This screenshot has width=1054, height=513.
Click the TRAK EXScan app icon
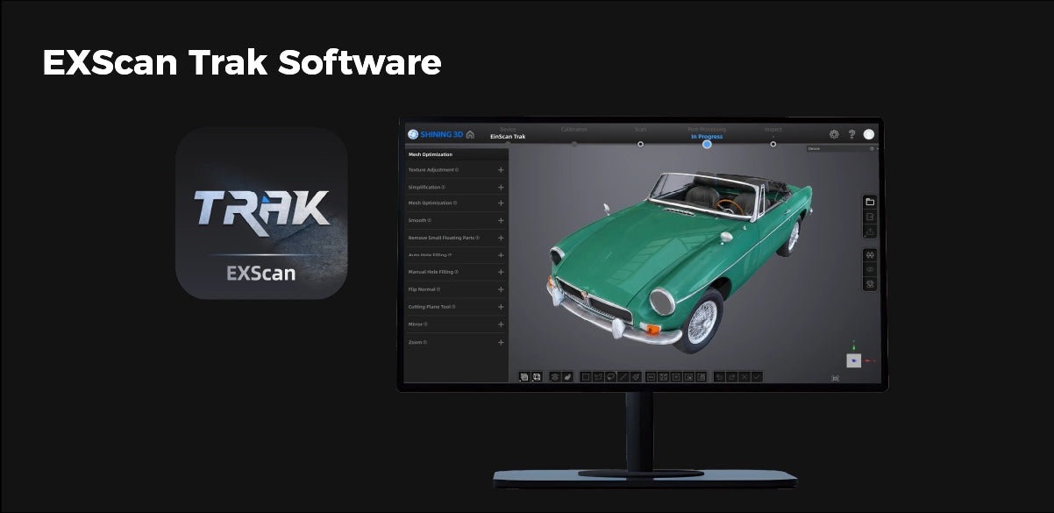pos(261,213)
